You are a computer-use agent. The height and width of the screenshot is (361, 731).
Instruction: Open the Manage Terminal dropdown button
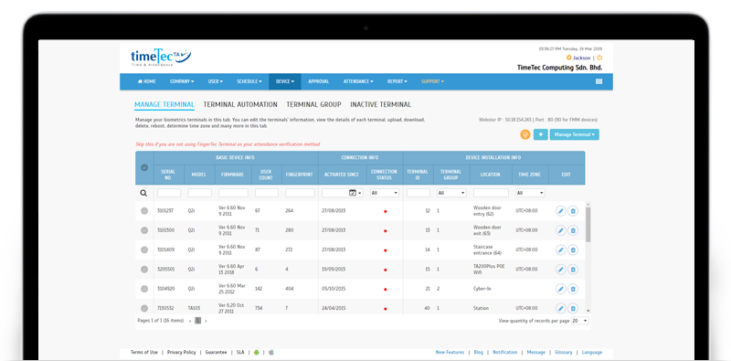(x=575, y=134)
